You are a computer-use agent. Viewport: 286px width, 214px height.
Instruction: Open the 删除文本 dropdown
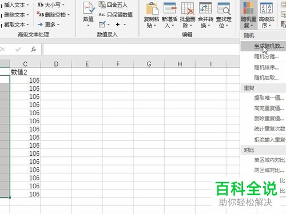point(27,15)
